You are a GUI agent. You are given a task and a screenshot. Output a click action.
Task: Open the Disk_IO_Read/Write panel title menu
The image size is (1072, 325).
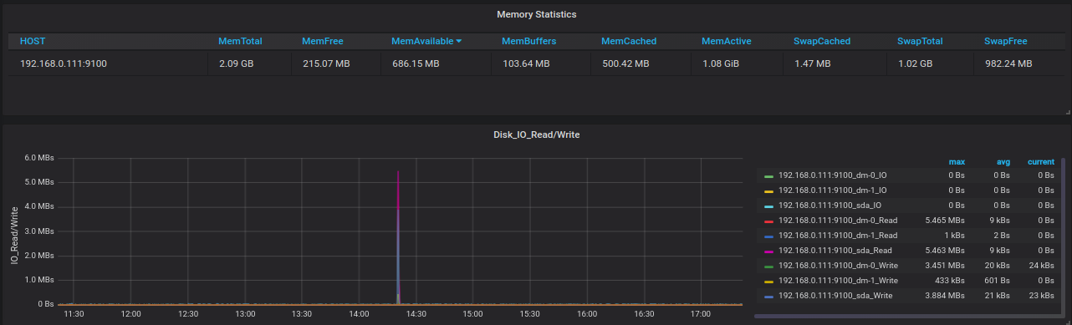[536, 135]
